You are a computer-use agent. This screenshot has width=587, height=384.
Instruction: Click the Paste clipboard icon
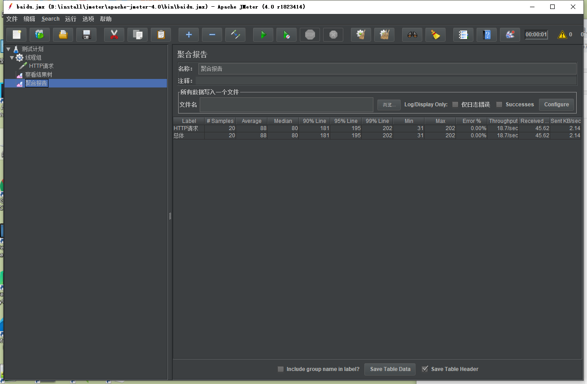pos(161,35)
